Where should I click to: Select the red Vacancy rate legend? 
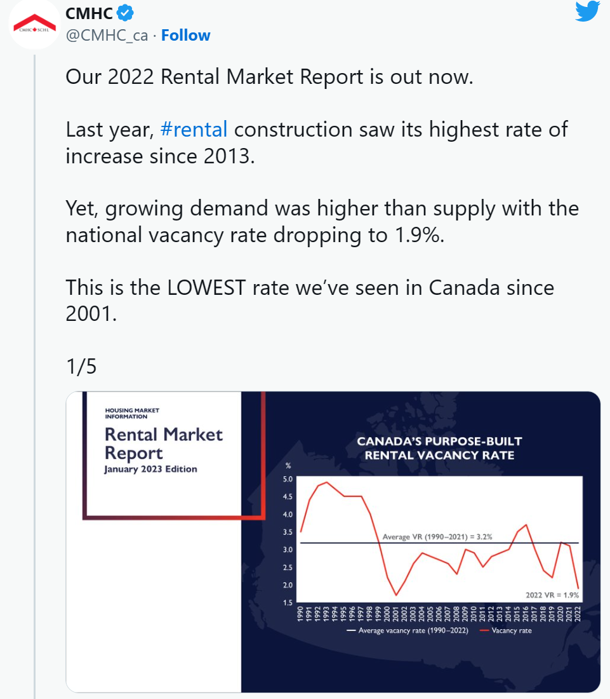click(x=506, y=630)
